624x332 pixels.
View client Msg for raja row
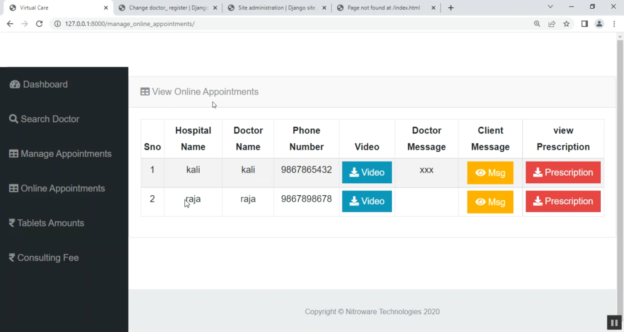pyautogui.click(x=490, y=202)
